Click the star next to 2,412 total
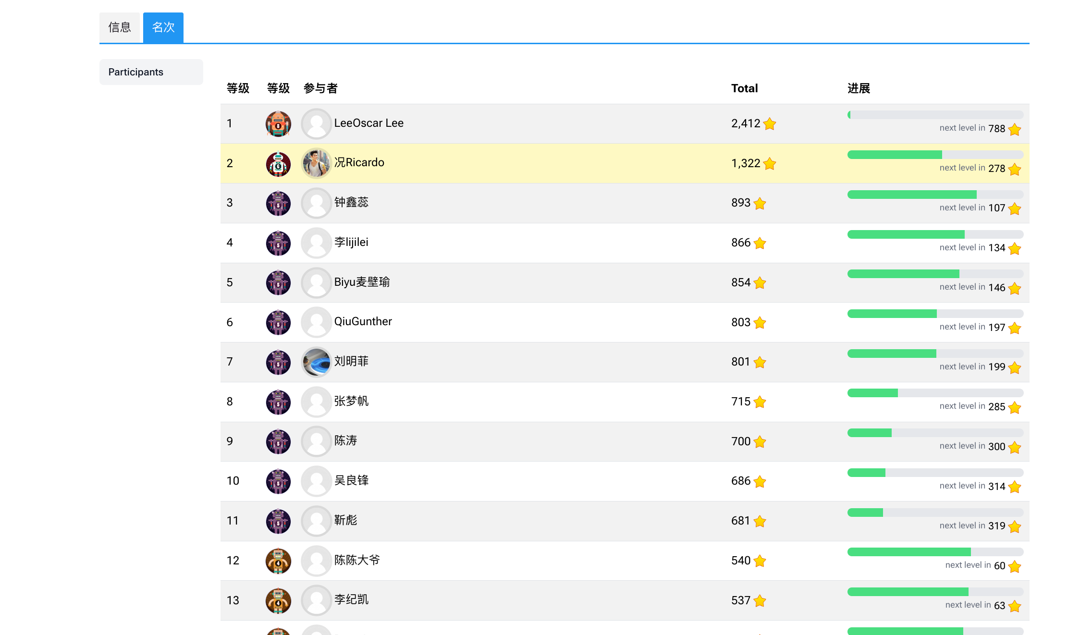The image size is (1080, 635). tap(770, 124)
